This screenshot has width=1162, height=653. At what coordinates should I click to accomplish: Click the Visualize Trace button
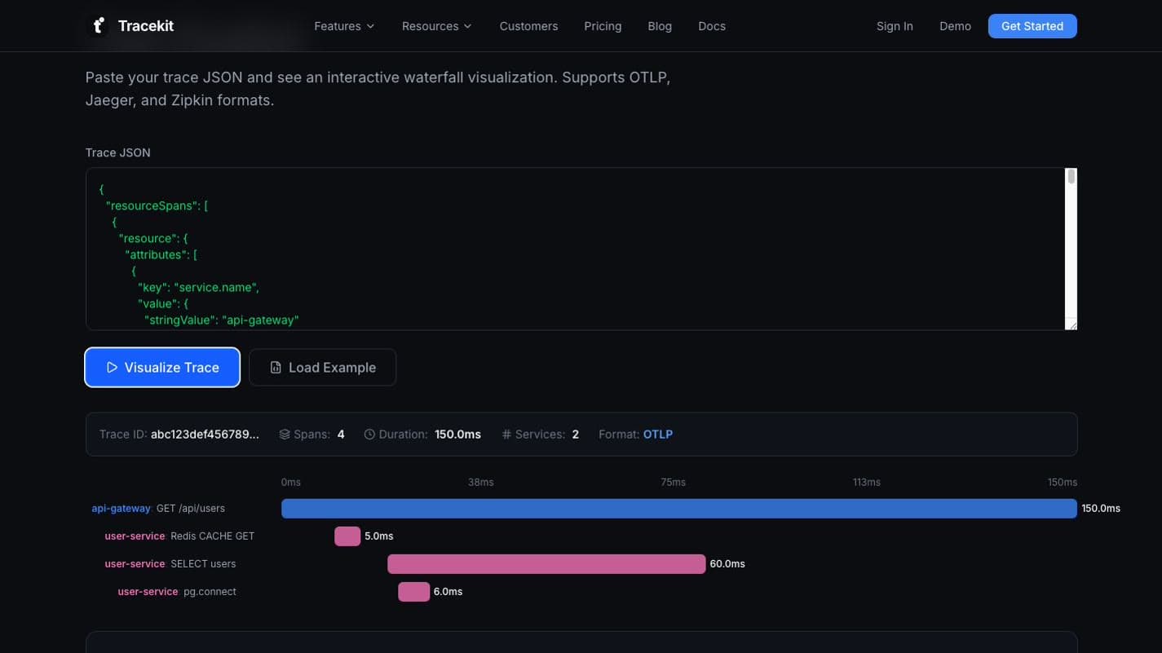point(162,367)
